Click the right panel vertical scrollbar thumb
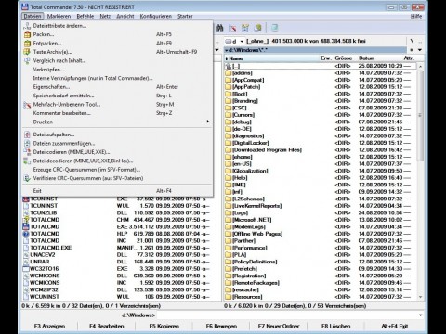 point(420,115)
